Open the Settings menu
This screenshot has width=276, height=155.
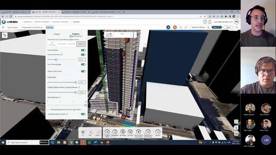point(50,28)
